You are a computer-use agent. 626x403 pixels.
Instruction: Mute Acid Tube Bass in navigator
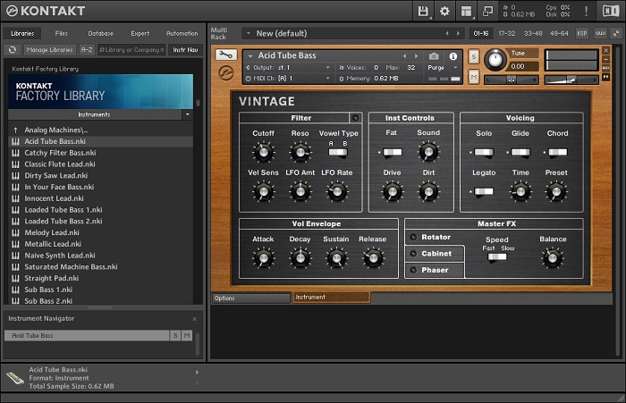187,336
